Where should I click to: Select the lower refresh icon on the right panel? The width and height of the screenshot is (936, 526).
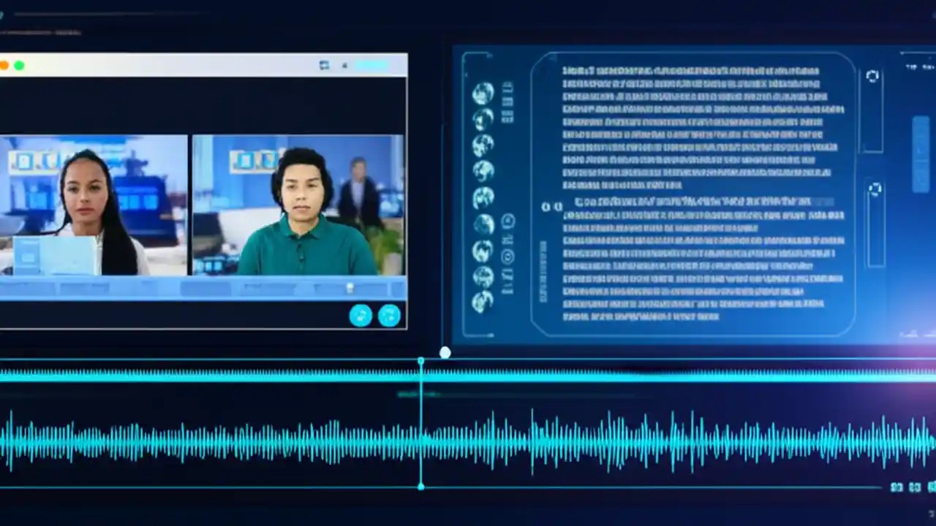pos(875,188)
